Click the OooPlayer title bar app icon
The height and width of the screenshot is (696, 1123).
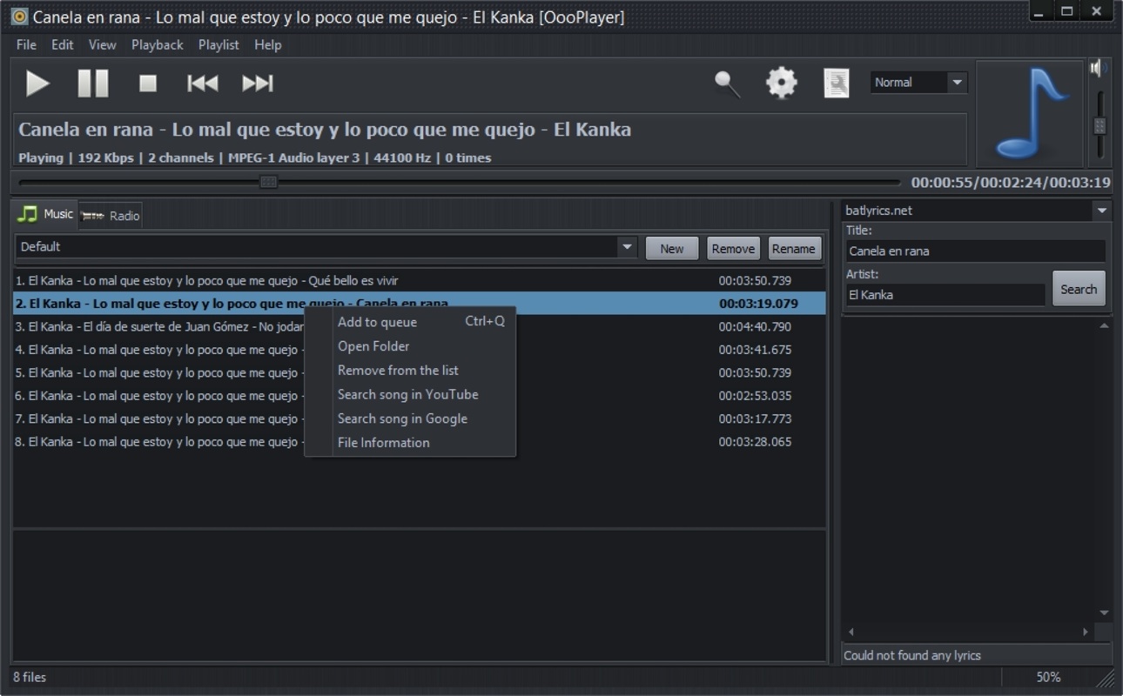pyautogui.click(x=19, y=17)
